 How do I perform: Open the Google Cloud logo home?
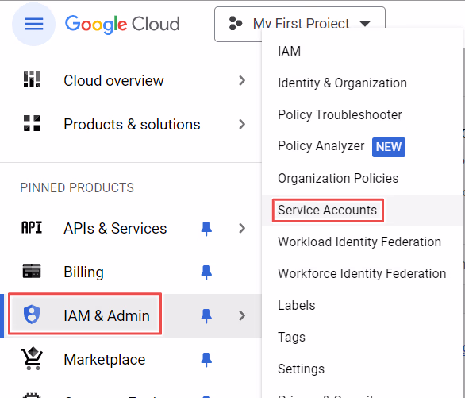coord(122,24)
